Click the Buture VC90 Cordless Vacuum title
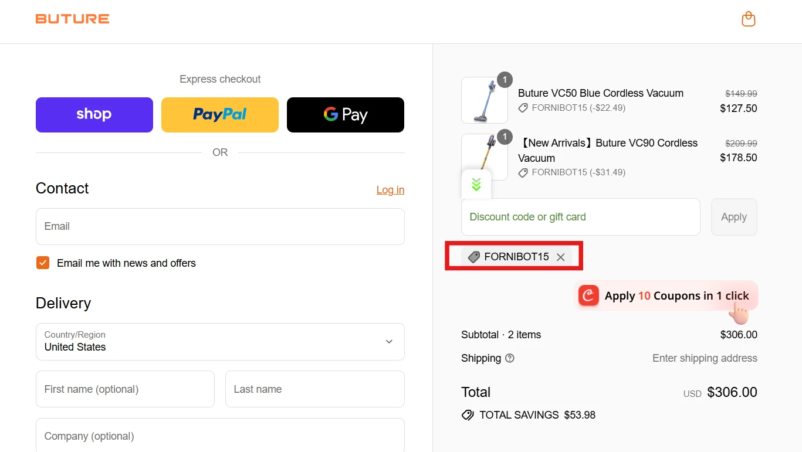This screenshot has width=802, height=452. [608, 151]
